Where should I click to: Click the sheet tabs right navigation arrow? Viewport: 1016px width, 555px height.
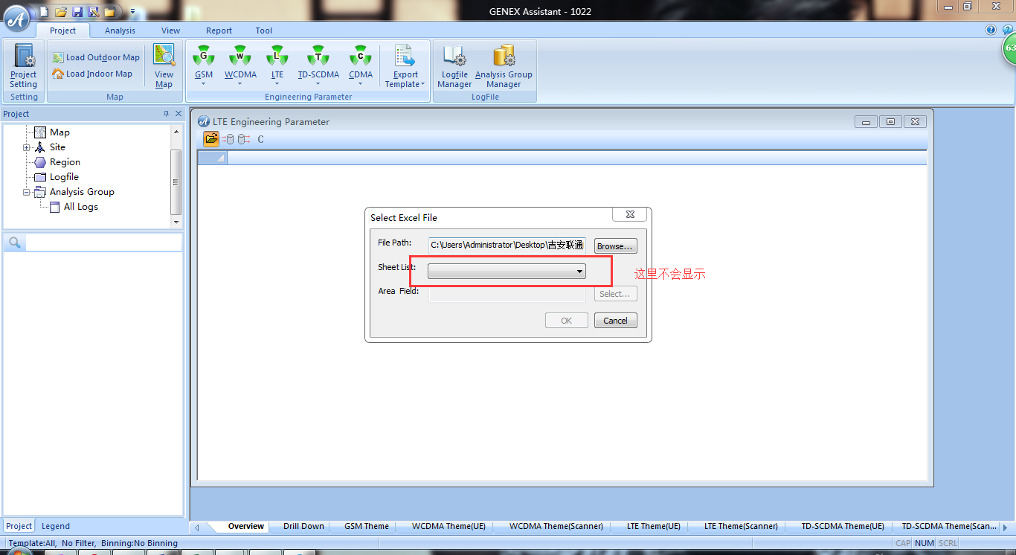[1005, 527]
